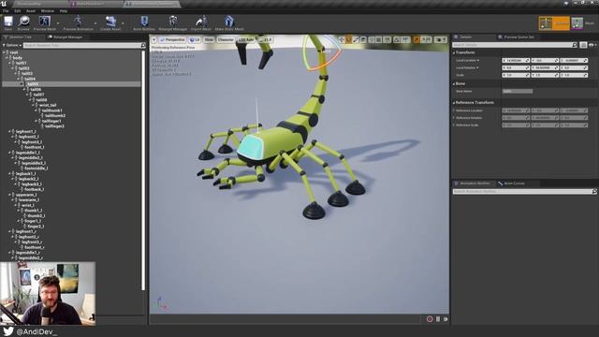Click the viewport step forward button
Image resolution: width=599 pixels, height=337 pixels.
coord(446,318)
